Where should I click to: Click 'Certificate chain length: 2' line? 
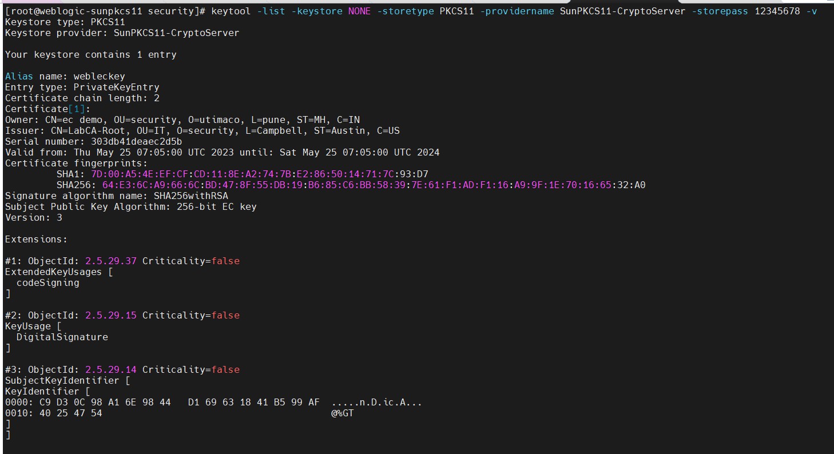pos(82,98)
